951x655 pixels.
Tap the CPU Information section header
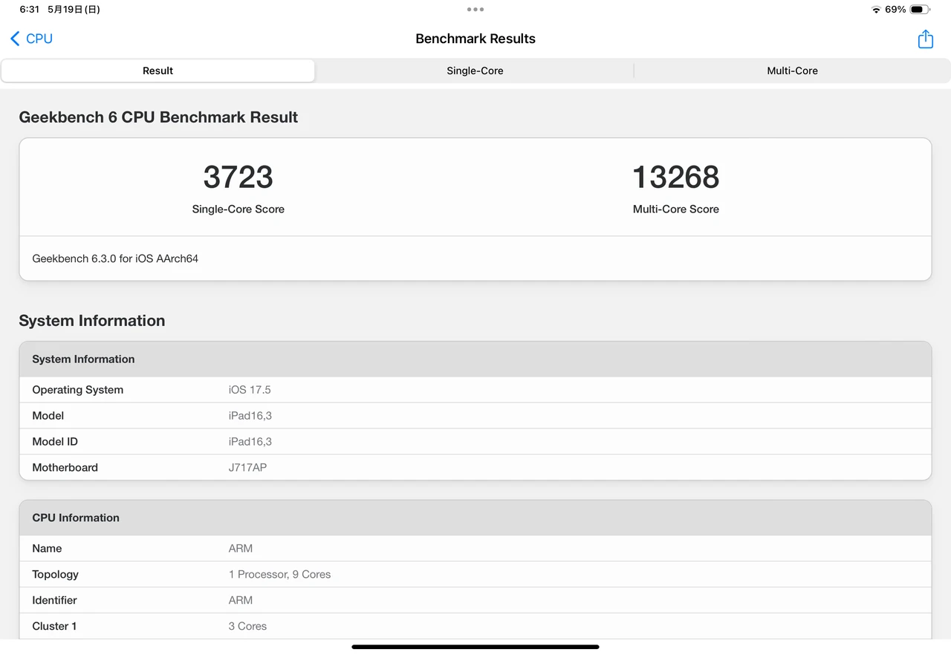pyautogui.click(x=475, y=518)
